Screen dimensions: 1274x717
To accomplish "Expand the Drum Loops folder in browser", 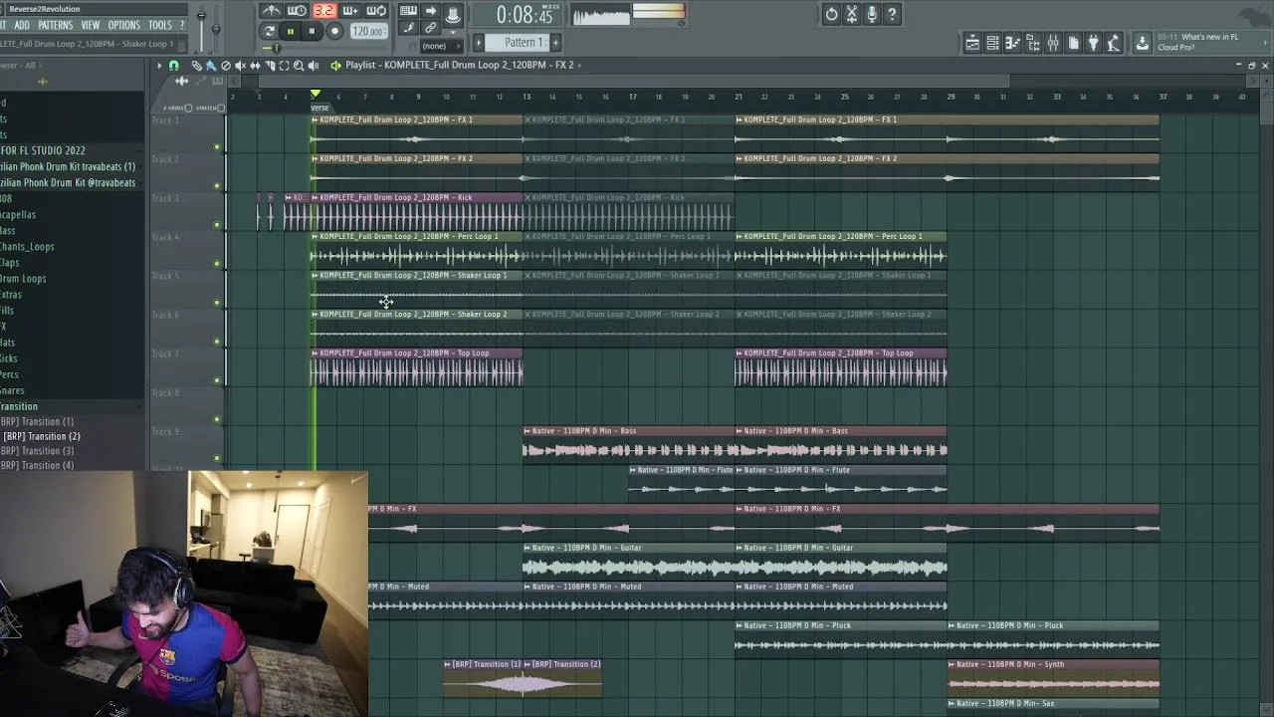I will 24,279.
